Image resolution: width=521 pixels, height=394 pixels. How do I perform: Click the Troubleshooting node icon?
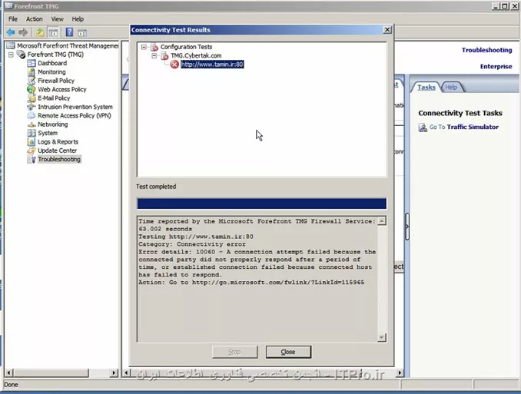click(x=32, y=159)
